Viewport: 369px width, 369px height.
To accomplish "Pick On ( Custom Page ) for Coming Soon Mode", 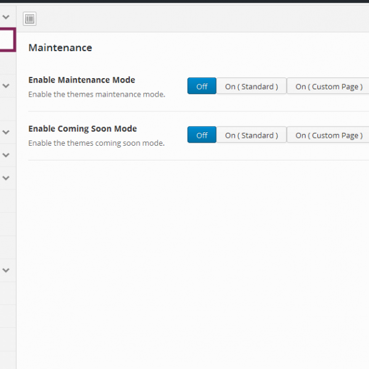I will [328, 135].
